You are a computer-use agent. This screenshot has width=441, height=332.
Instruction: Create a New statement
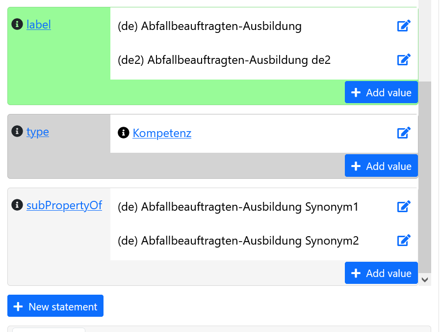[x=55, y=306]
